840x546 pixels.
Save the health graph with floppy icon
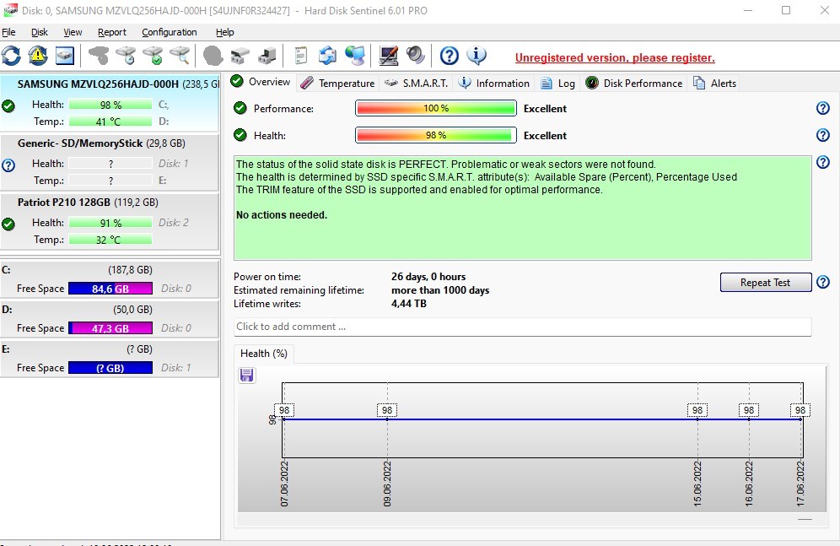(247, 375)
